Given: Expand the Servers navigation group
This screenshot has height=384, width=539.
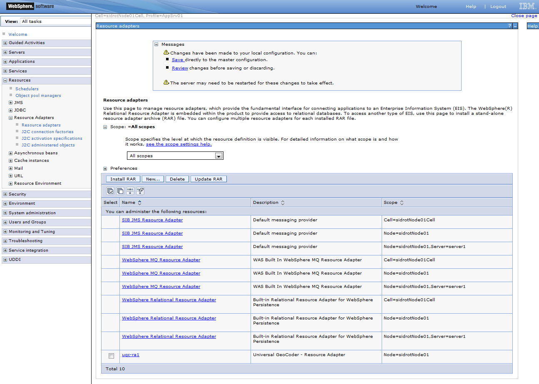Looking at the screenshot, I should tap(5, 52).
